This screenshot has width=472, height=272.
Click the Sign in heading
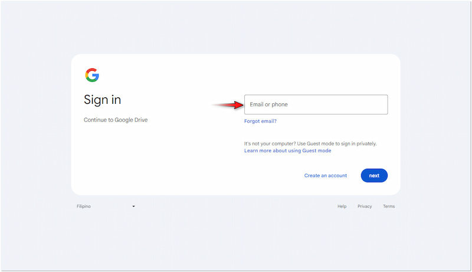click(103, 100)
